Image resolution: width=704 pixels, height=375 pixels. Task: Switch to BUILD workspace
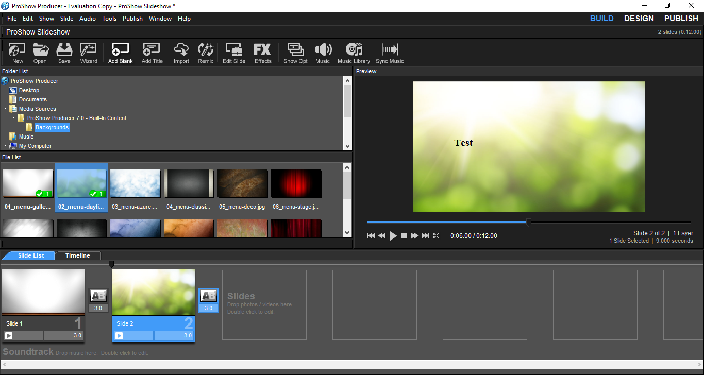pyautogui.click(x=602, y=19)
